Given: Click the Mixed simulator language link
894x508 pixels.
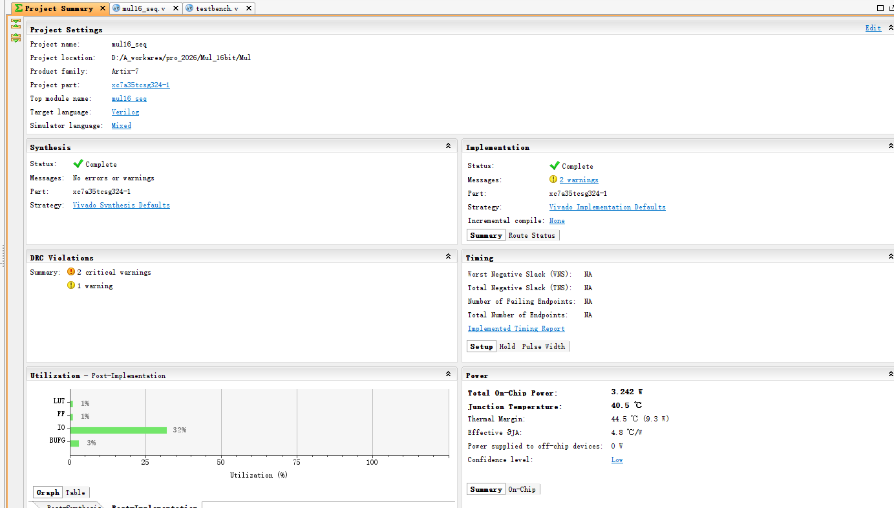Looking at the screenshot, I should 122,125.
